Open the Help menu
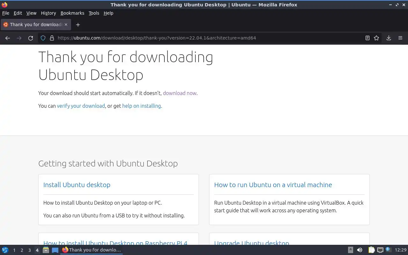Viewport: 408px width, 255px height. pos(108,13)
